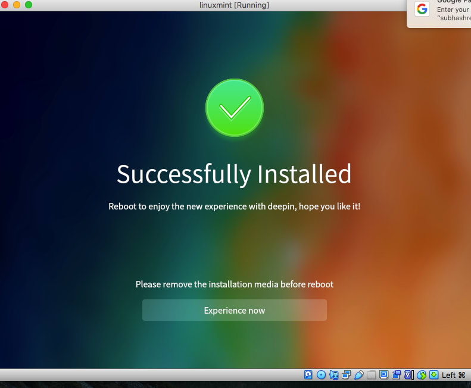
Task: Minimize the linuxmint VM window
Action: (x=17, y=5)
